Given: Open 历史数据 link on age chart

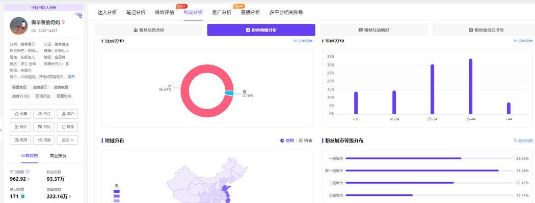Looking at the screenshot, I should pos(523,41).
